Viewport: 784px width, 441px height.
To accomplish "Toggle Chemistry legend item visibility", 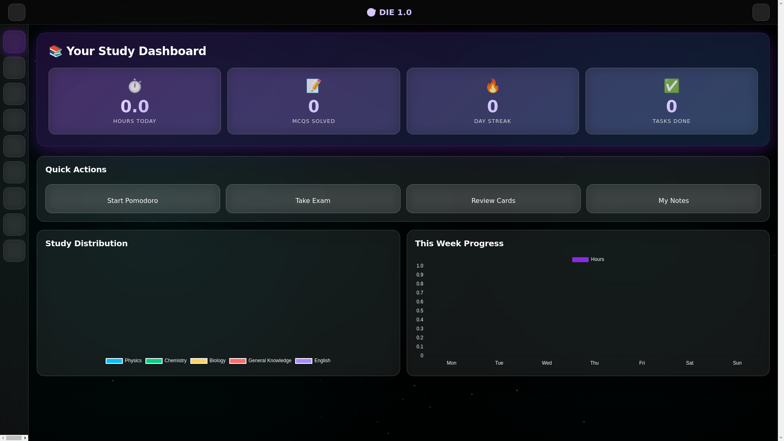I will (166, 361).
